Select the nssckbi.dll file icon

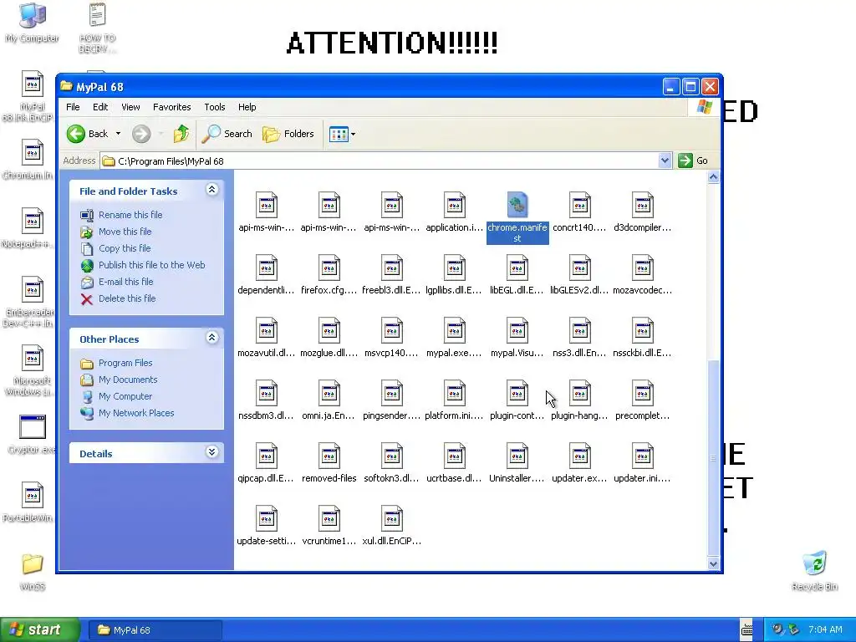643,330
